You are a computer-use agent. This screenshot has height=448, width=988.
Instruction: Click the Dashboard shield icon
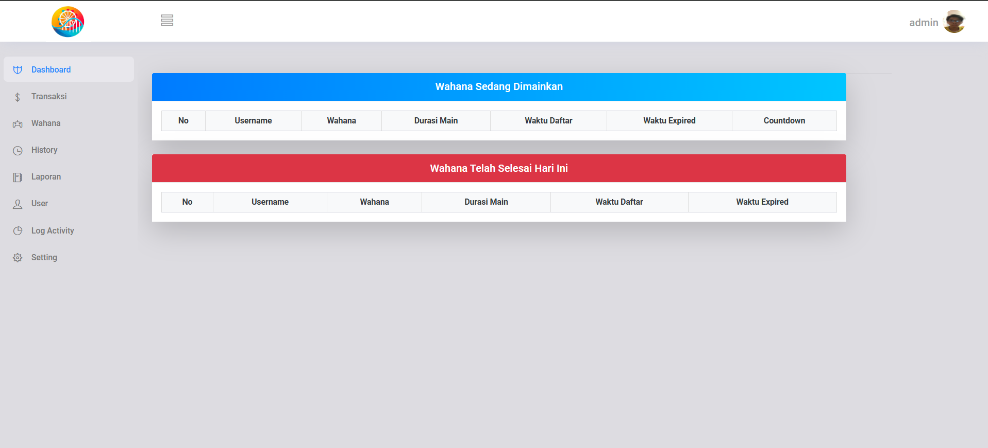18,70
